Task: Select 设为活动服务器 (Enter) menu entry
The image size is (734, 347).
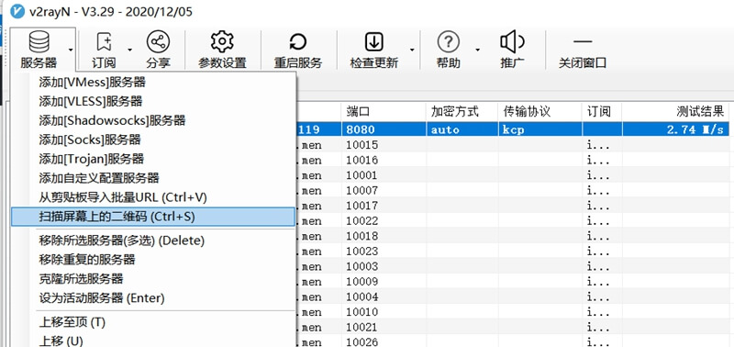Action: click(153, 297)
